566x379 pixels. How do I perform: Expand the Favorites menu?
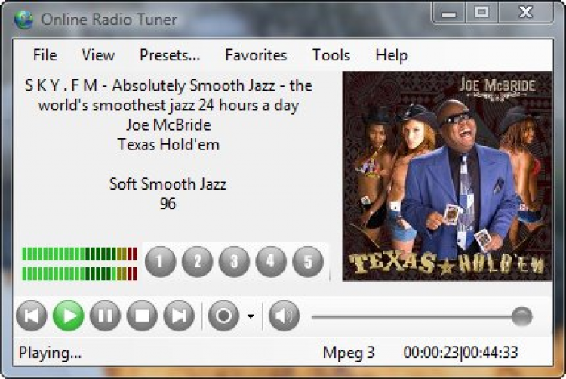coord(256,55)
